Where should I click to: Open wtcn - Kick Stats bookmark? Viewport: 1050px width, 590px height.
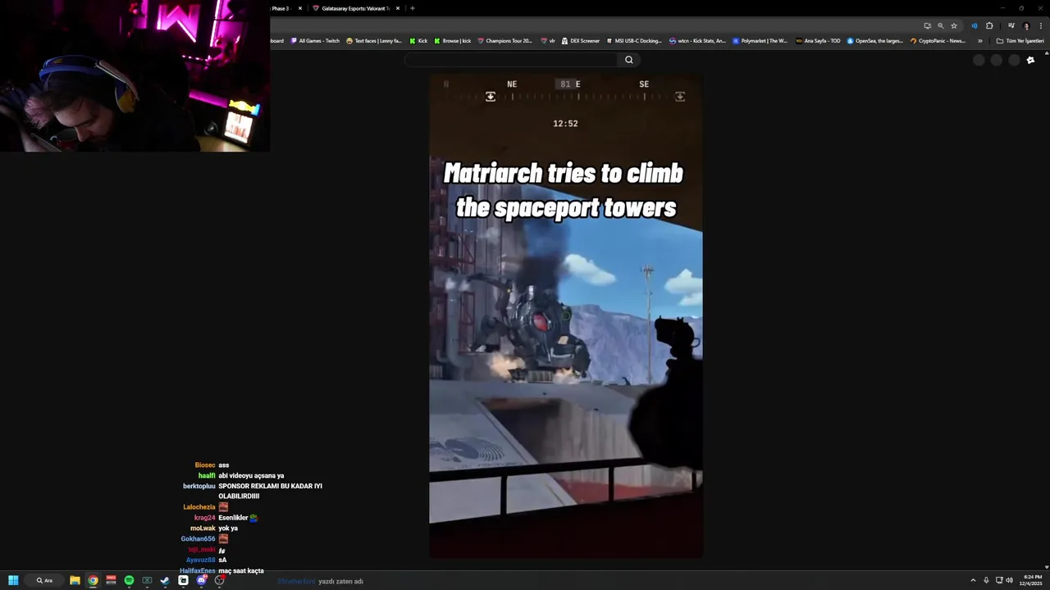[698, 41]
